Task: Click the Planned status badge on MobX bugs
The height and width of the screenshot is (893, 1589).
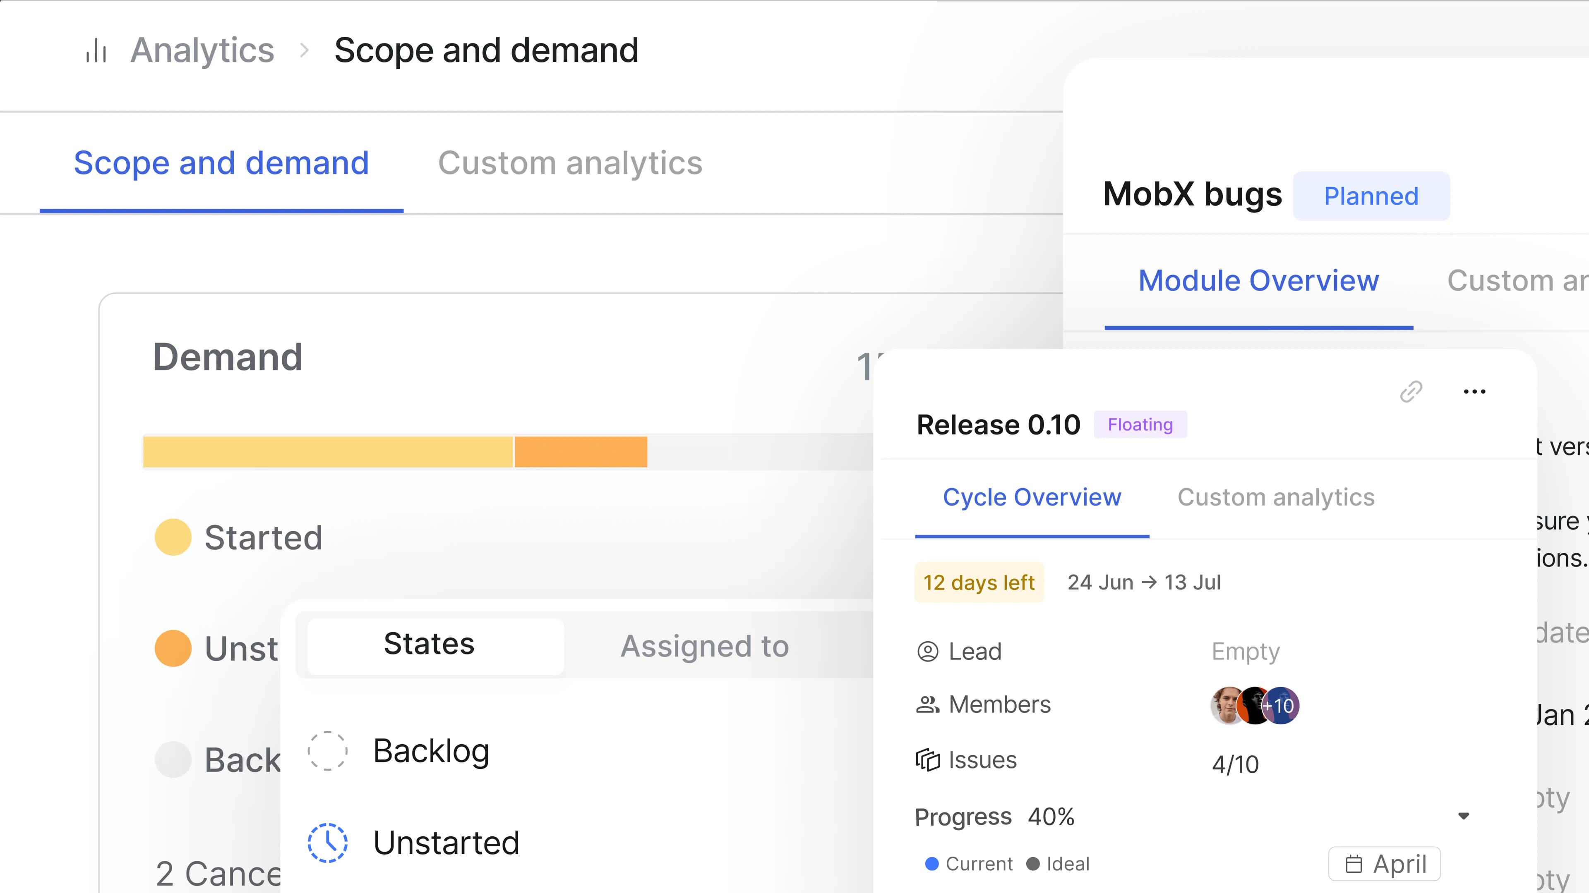Action: [x=1371, y=196]
